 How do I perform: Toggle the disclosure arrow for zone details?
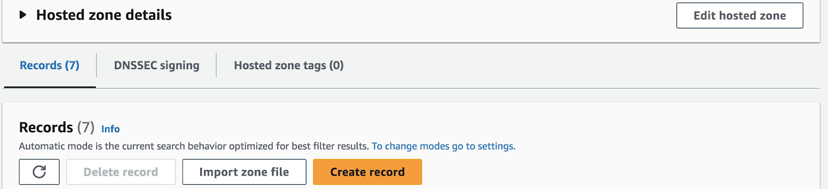(23, 15)
